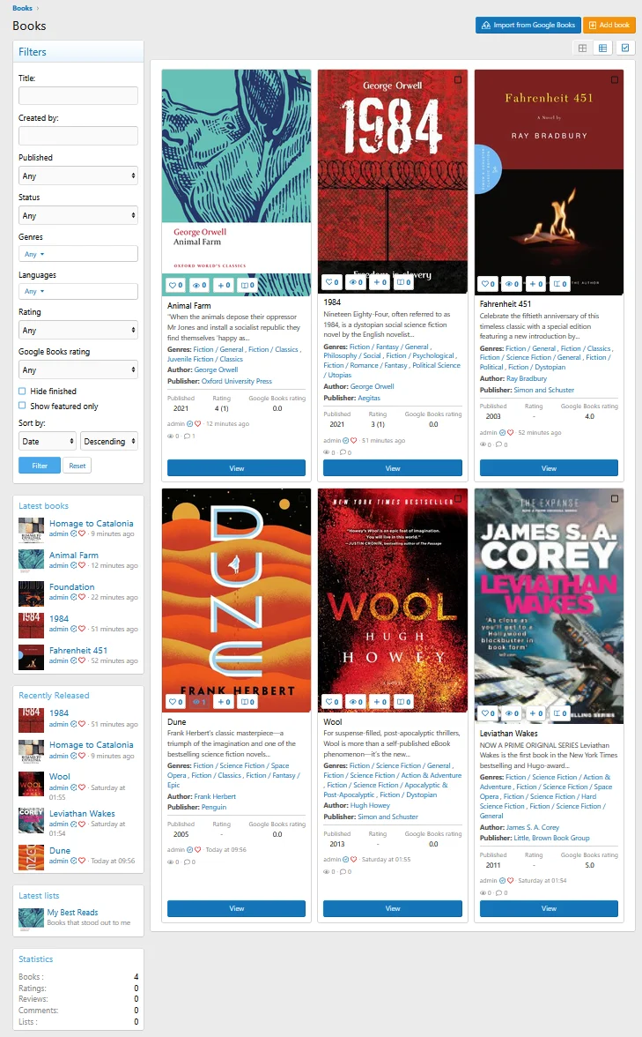Click the select-all checkmark toolbar icon
The width and height of the screenshot is (642, 1037).
point(625,48)
